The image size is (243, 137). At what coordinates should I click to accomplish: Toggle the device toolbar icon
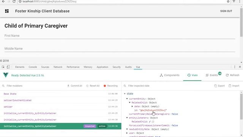8,67
